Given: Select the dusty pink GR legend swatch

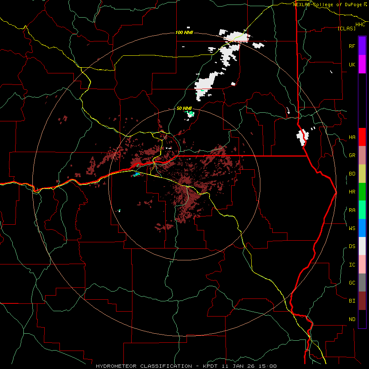Looking at the screenshot, I should tap(362, 155).
